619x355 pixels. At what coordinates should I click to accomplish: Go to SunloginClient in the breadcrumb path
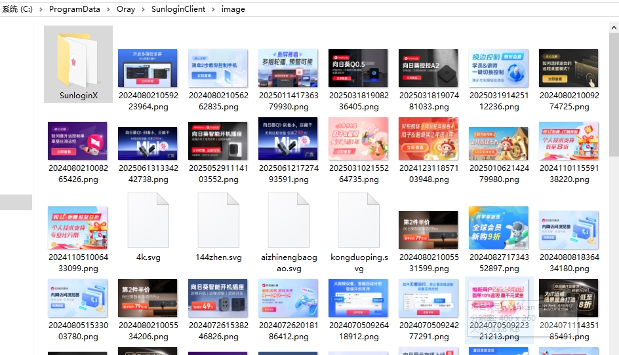(x=178, y=9)
